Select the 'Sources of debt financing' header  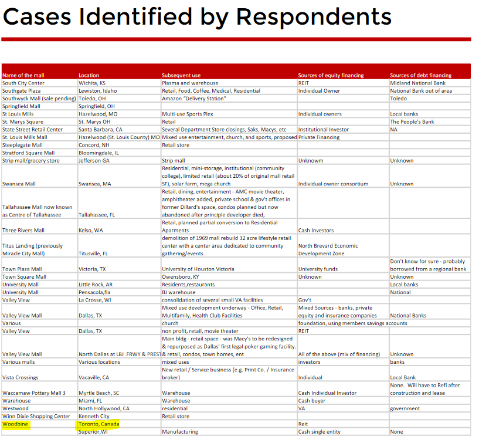tap(420, 75)
